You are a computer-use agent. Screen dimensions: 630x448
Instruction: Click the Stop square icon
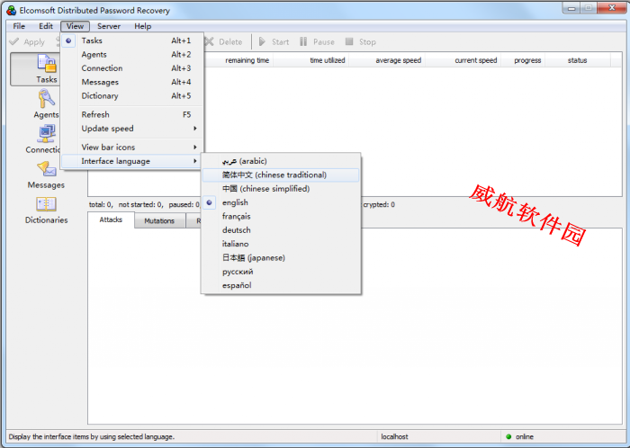(349, 41)
